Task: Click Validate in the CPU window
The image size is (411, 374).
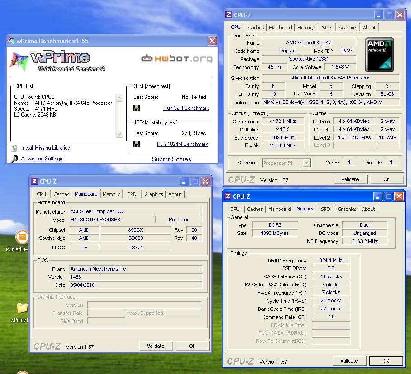Action: (x=350, y=179)
